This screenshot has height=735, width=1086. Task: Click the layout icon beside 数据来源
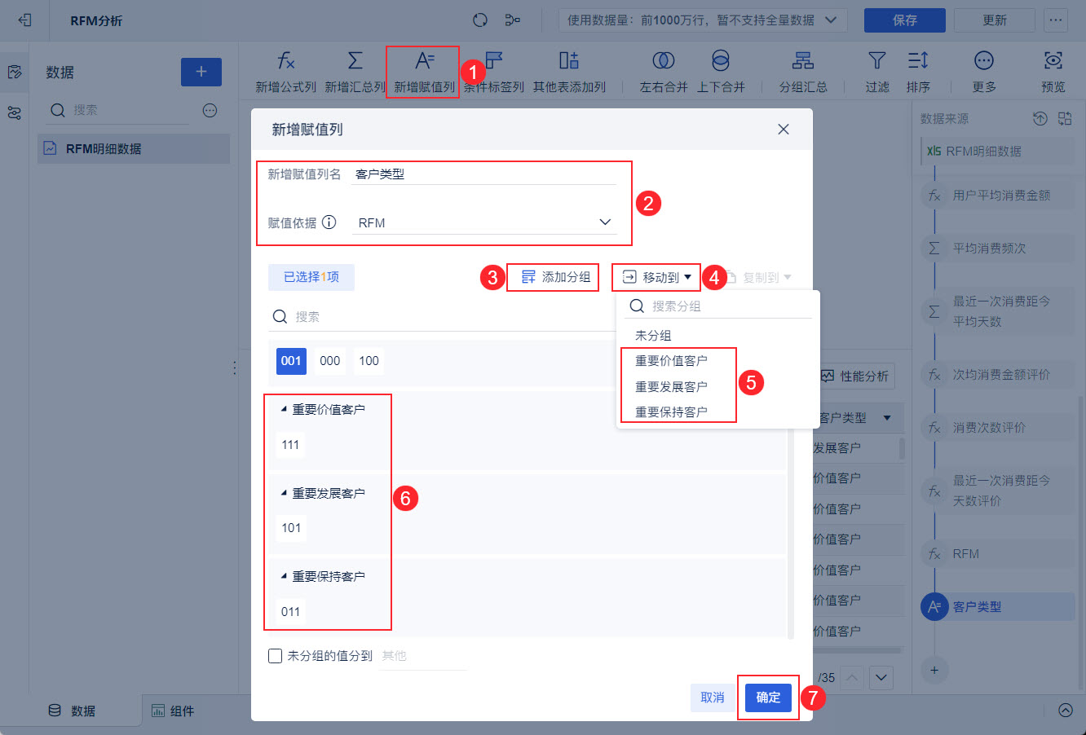(x=1065, y=119)
